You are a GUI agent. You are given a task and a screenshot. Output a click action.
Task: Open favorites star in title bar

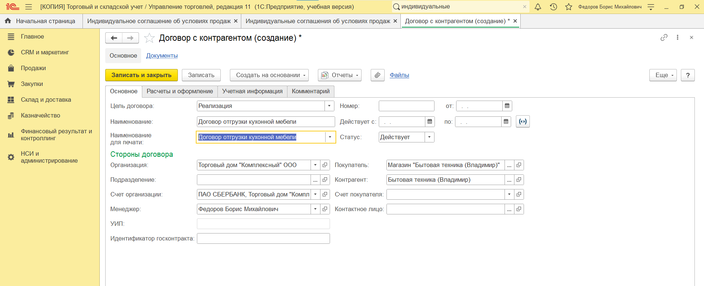pyautogui.click(x=569, y=7)
